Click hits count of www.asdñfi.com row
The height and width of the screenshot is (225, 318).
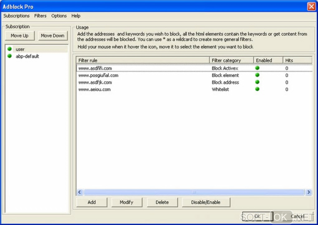(x=287, y=68)
